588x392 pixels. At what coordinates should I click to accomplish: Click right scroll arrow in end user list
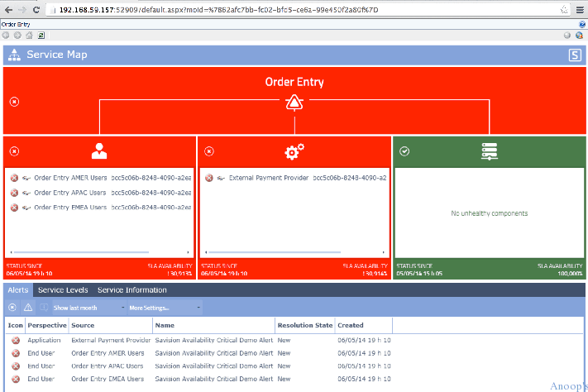tap(189, 252)
